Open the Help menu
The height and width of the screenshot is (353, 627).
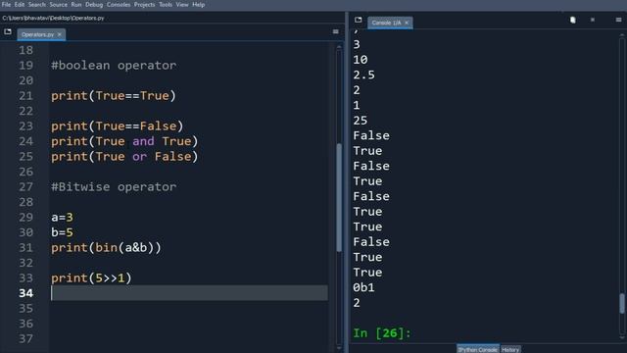[198, 4]
